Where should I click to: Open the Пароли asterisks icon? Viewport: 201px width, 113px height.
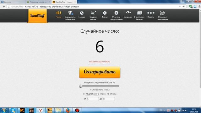[151, 13]
